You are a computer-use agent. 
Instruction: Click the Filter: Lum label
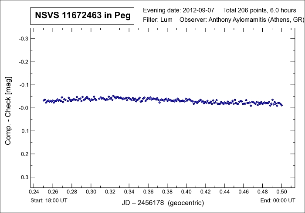click(158, 20)
